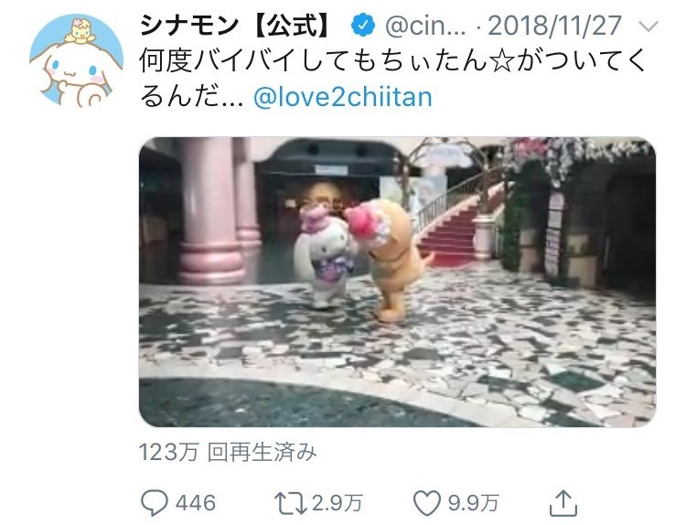Open the reply speech bubble icon
Viewport: 686px width, 525px height.
coord(155,503)
